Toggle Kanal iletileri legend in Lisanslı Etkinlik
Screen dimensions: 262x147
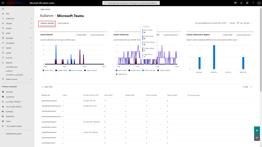point(48,70)
